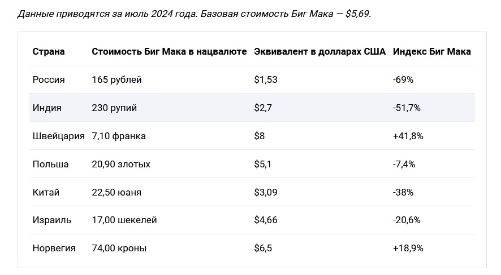Viewport: 501px width, 275px height.
Task: Click the '+18,9%' index value for Норвегия
Action: click(x=408, y=249)
